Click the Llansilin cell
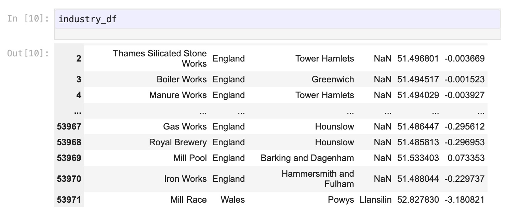The image size is (506, 216). coord(375,200)
